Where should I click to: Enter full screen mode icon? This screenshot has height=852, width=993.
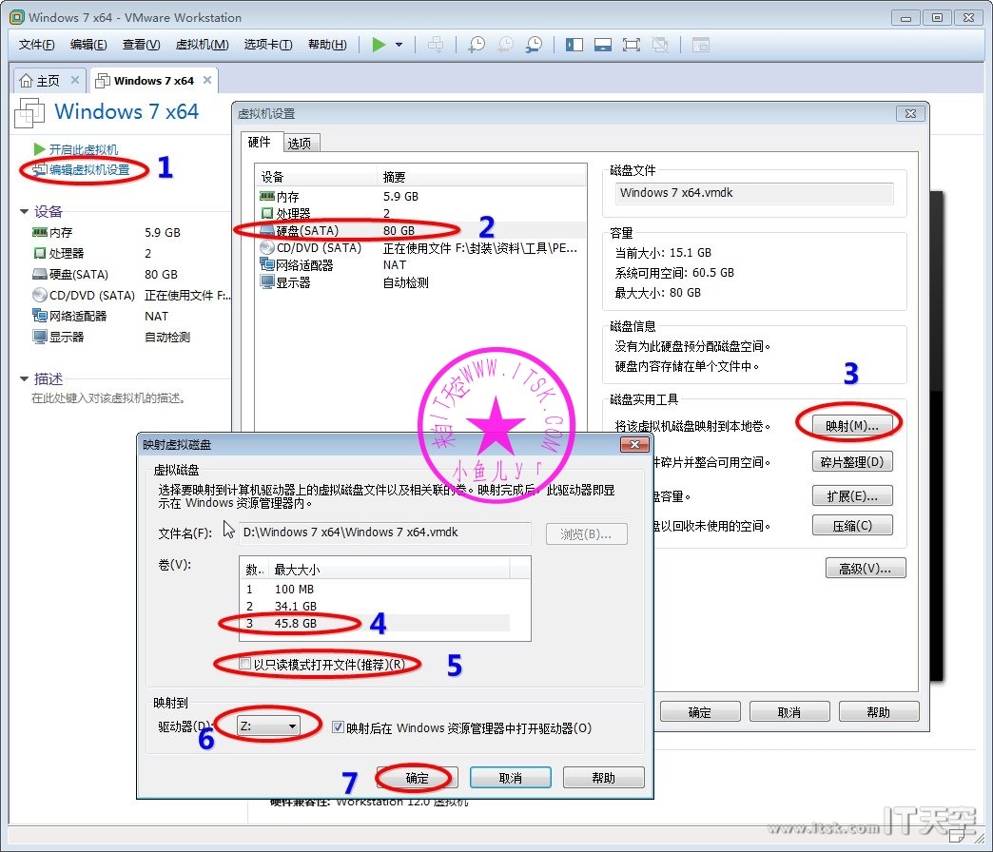(631, 45)
